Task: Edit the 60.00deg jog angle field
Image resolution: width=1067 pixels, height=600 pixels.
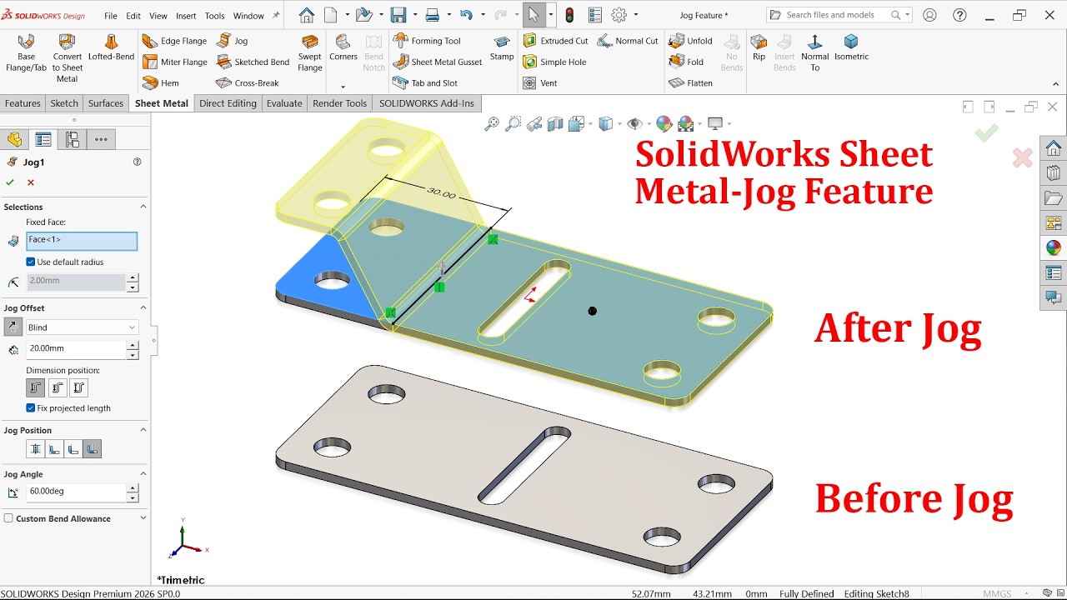Action: [76, 492]
